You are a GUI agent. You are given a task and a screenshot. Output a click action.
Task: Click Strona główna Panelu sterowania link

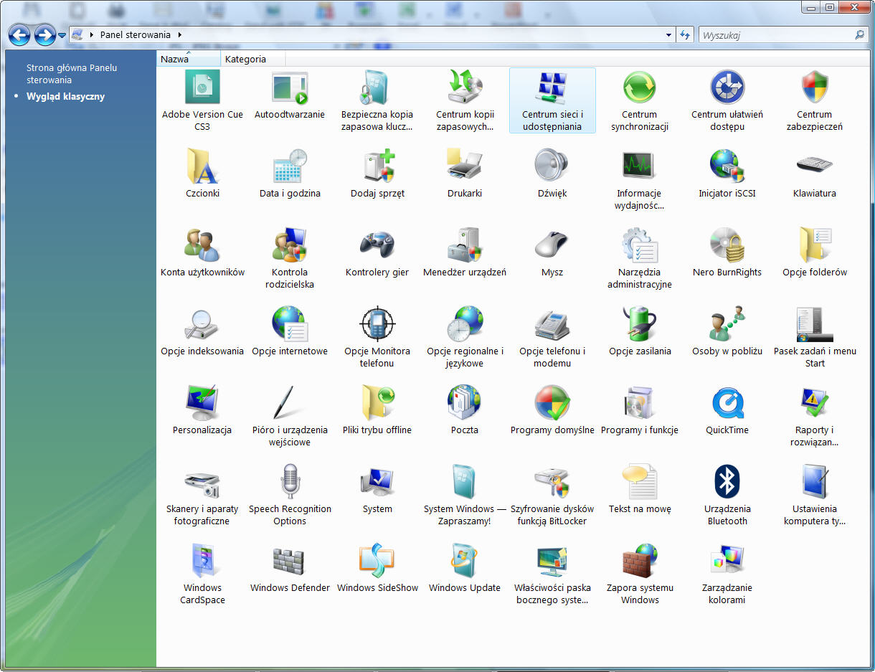point(72,74)
